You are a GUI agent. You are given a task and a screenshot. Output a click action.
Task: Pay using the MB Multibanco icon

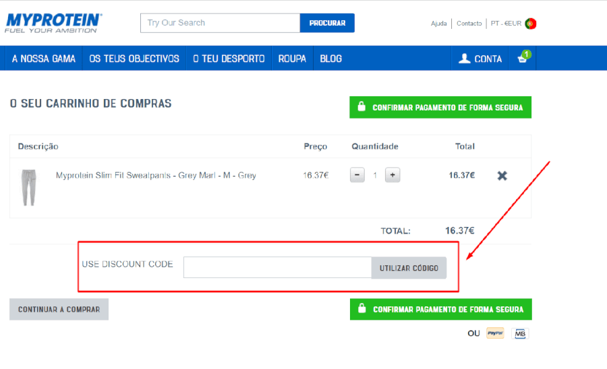pos(519,333)
